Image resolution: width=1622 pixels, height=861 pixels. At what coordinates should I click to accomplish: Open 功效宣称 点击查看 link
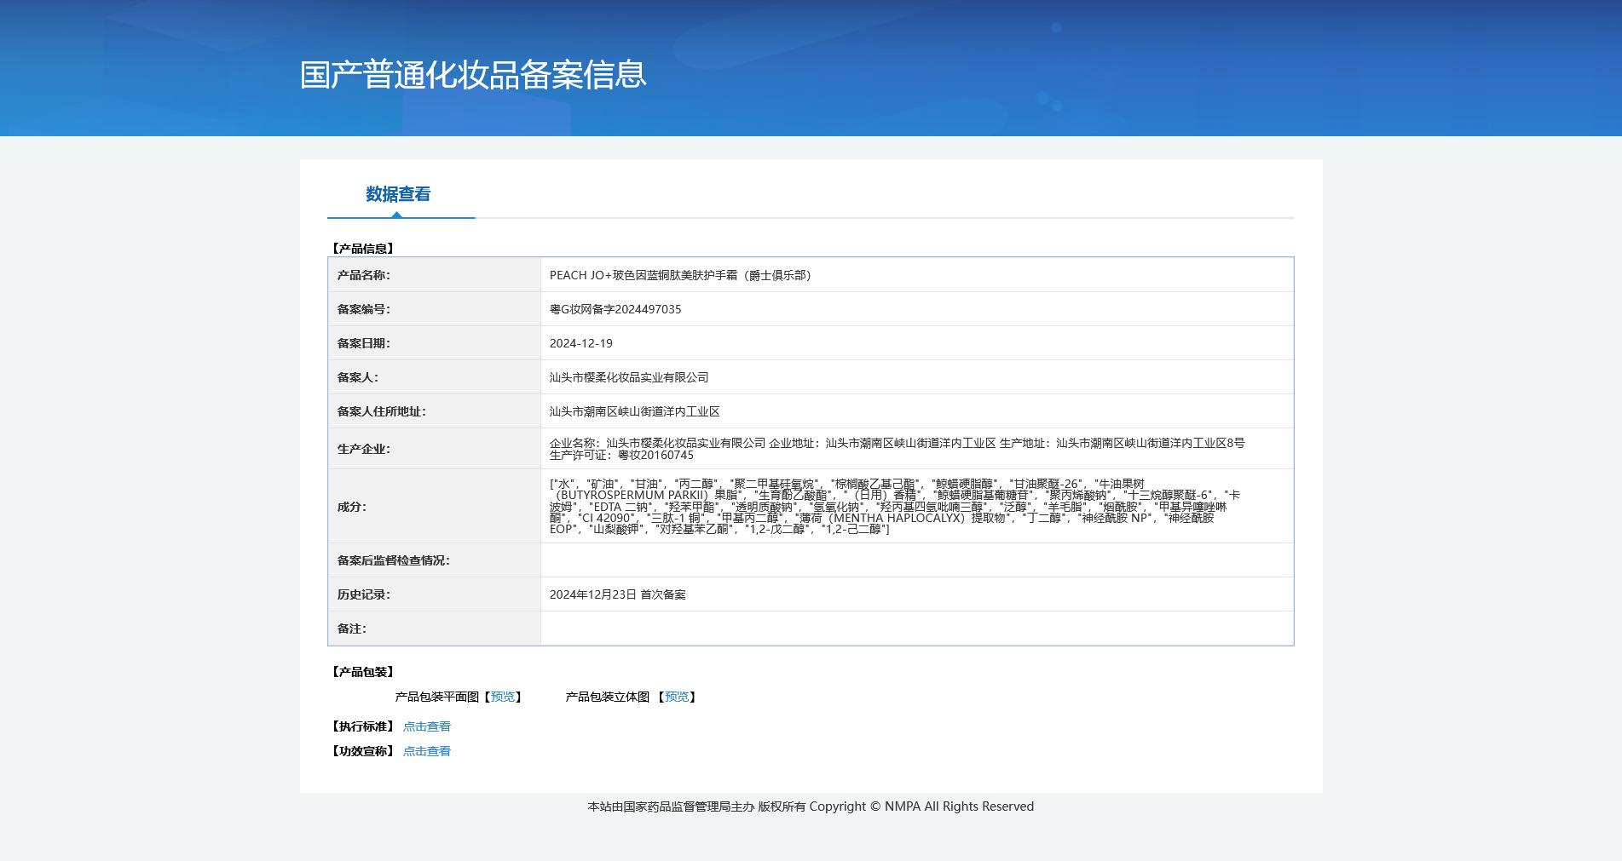tap(426, 751)
